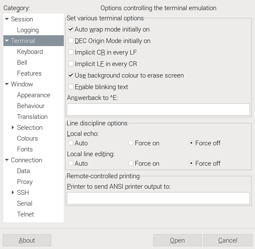Open the Keyboard category
255x249 pixels.
click(x=30, y=52)
